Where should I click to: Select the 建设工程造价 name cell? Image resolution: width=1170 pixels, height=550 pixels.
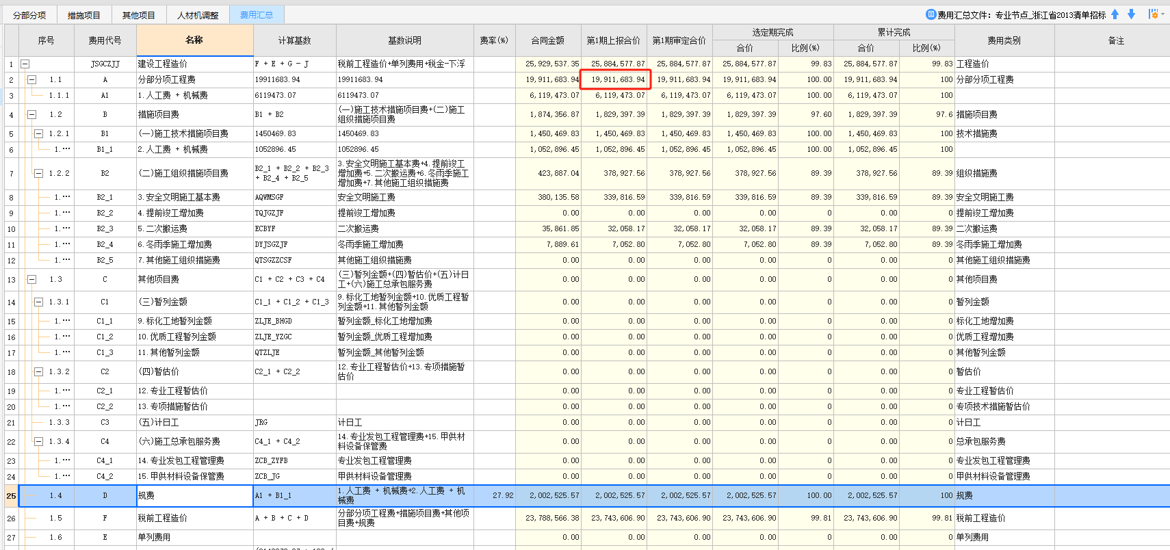pyautogui.click(x=195, y=64)
